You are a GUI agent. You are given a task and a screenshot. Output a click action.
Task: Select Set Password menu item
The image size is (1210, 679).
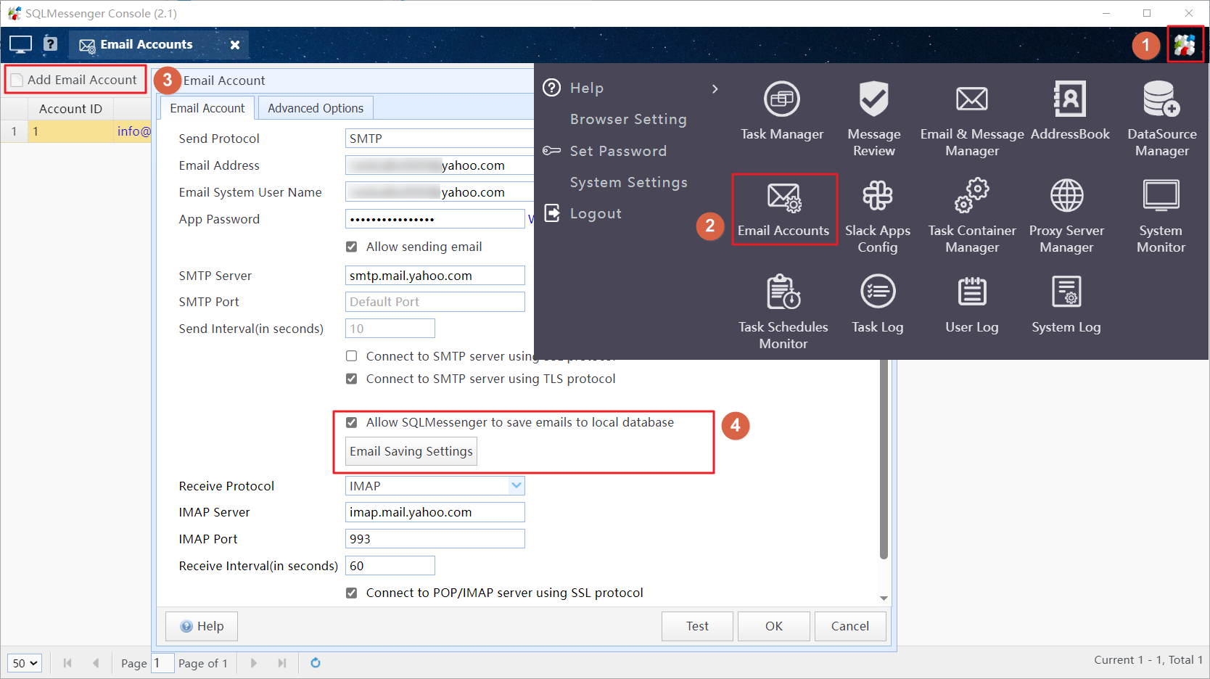tap(618, 151)
